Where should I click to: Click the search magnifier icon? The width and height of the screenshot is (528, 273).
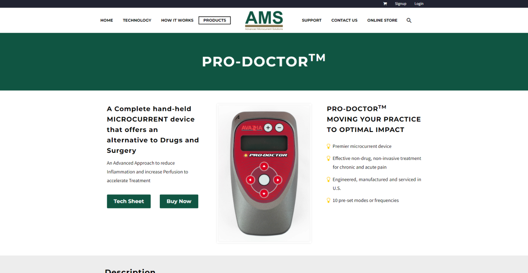pyautogui.click(x=409, y=20)
